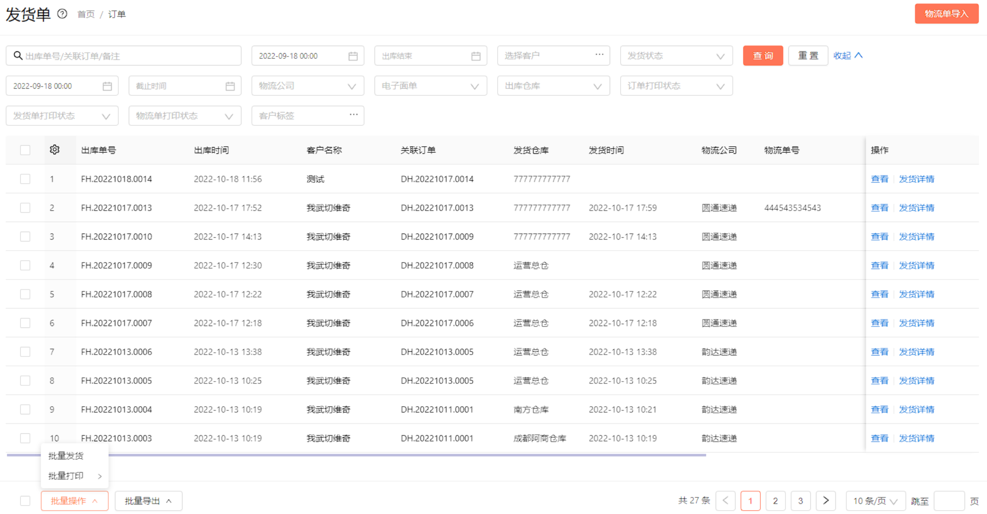Open 发货详情 for FH.20221017.0013

pos(917,208)
